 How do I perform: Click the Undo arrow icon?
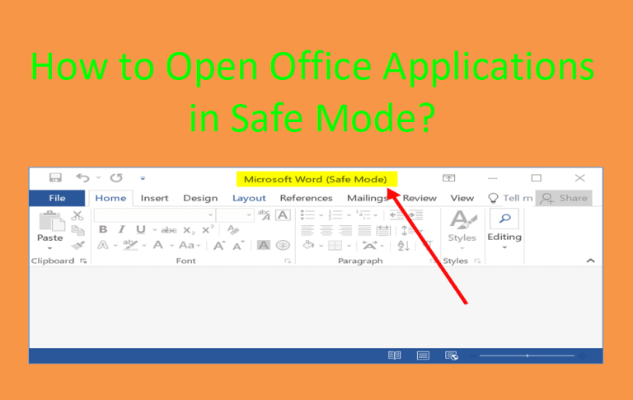pyautogui.click(x=82, y=178)
